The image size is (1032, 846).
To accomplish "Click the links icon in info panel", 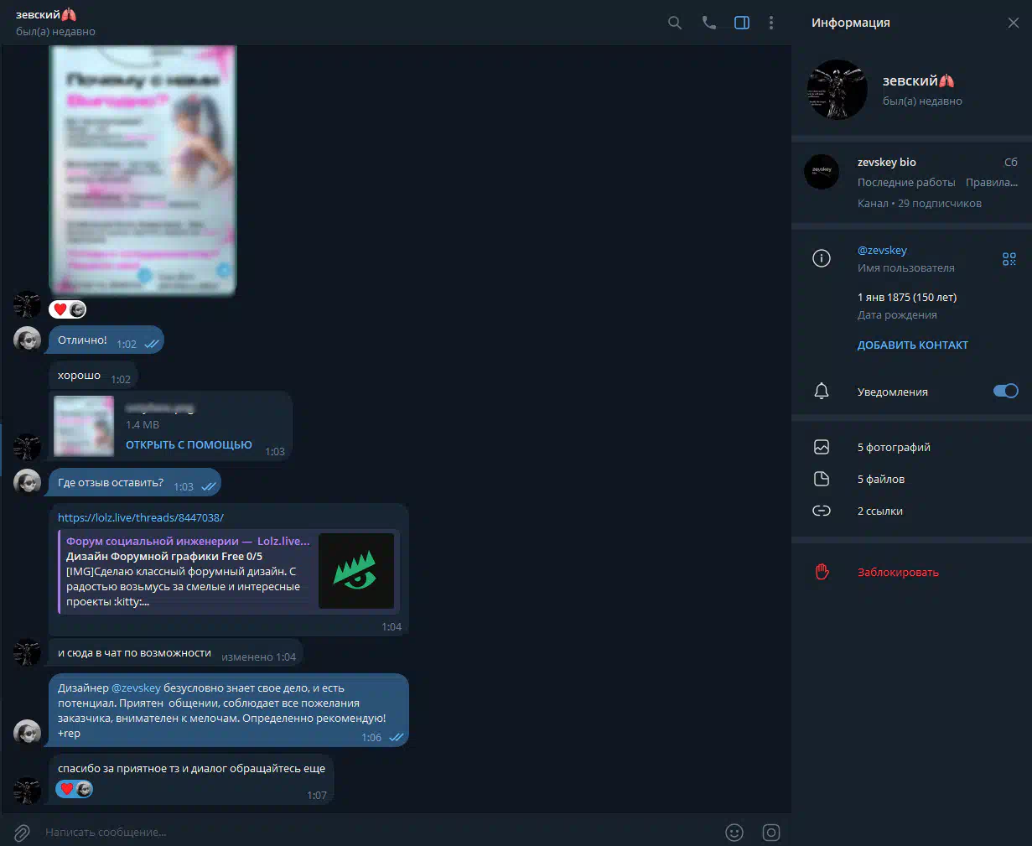I will 822,511.
